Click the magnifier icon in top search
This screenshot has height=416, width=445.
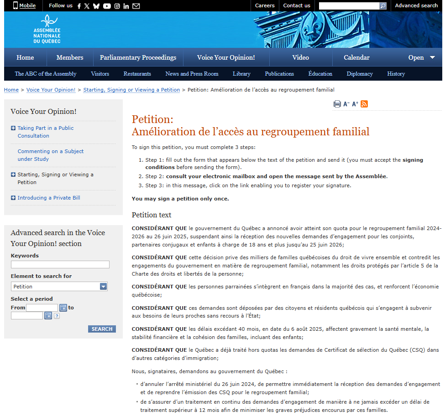point(382,6)
